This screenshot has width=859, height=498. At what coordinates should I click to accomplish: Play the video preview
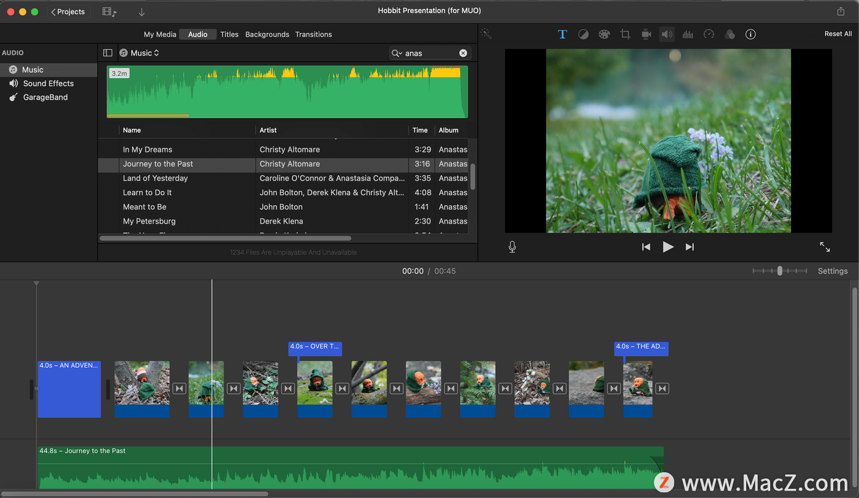668,247
